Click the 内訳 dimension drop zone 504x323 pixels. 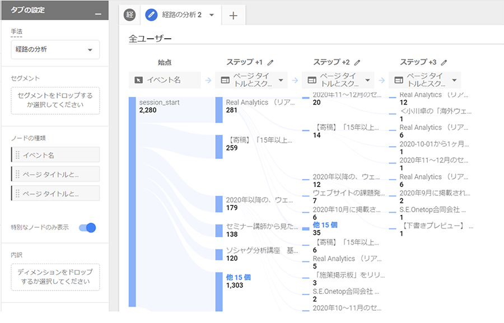coord(55,277)
